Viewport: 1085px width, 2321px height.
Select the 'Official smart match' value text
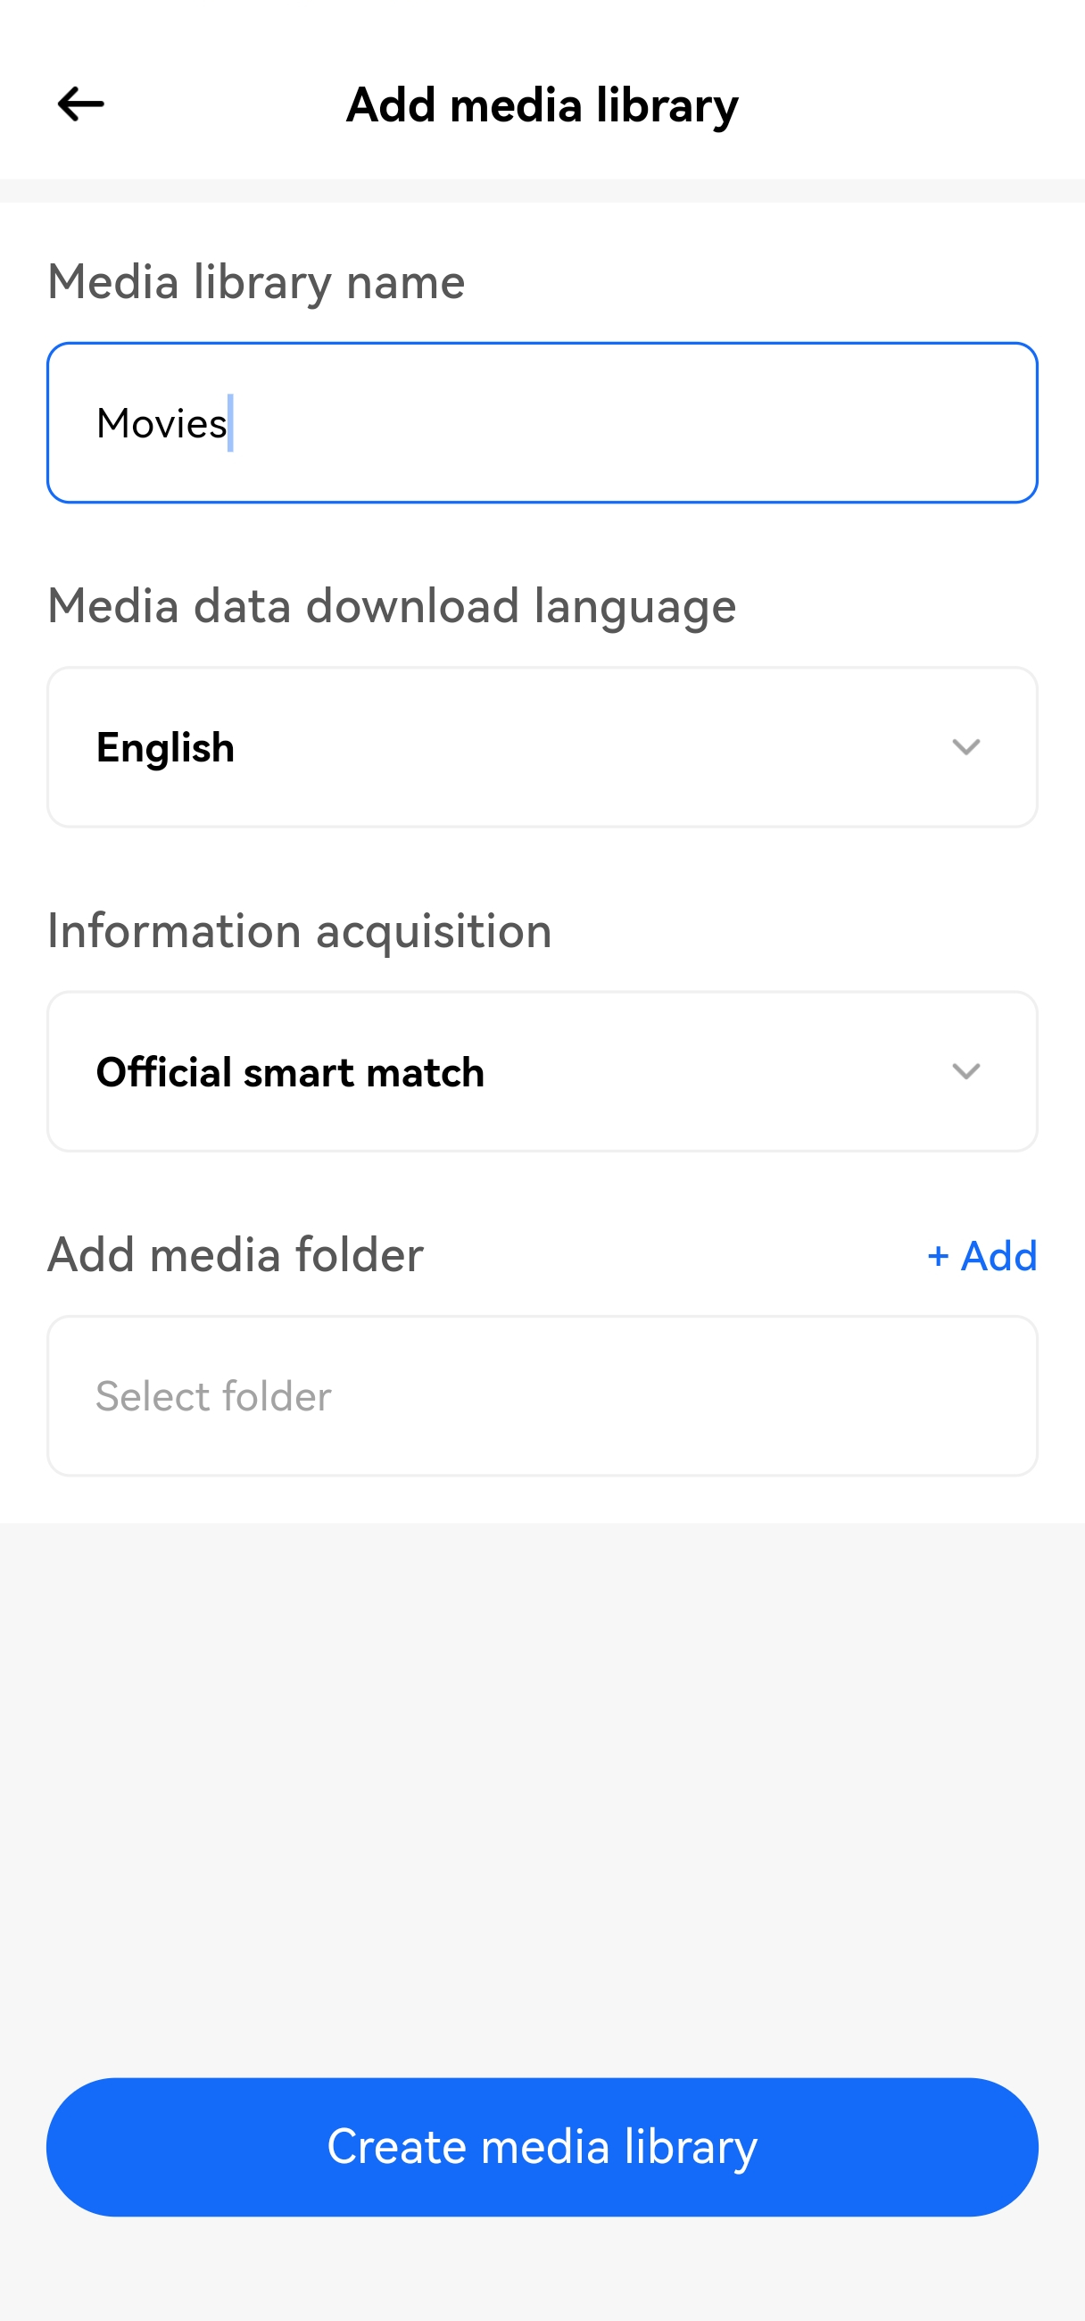(290, 1072)
